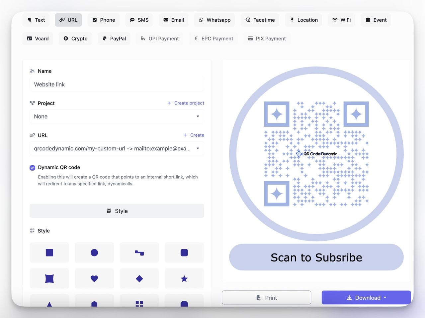Click the Create project link
425x318 pixels.
[x=186, y=103]
